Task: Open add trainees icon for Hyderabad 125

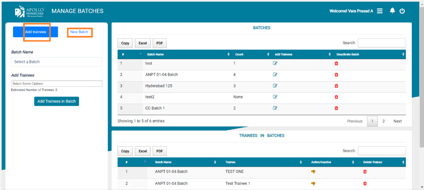Action: tap(275, 86)
